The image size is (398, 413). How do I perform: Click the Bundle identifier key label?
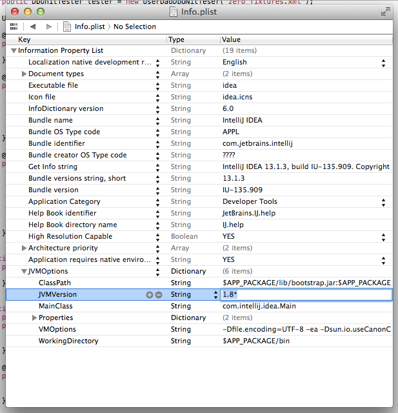click(57, 143)
